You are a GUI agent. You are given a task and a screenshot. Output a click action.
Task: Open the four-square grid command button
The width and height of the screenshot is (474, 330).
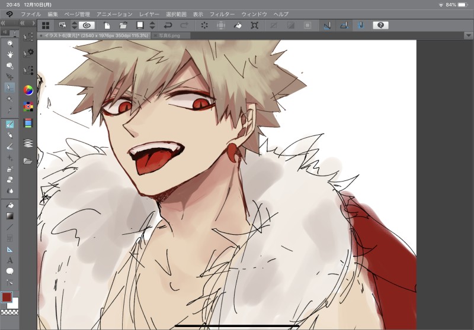(x=46, y=25)
